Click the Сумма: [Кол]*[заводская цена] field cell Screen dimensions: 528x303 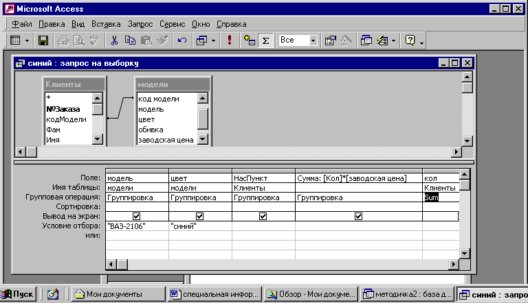[x=359, y=178]
